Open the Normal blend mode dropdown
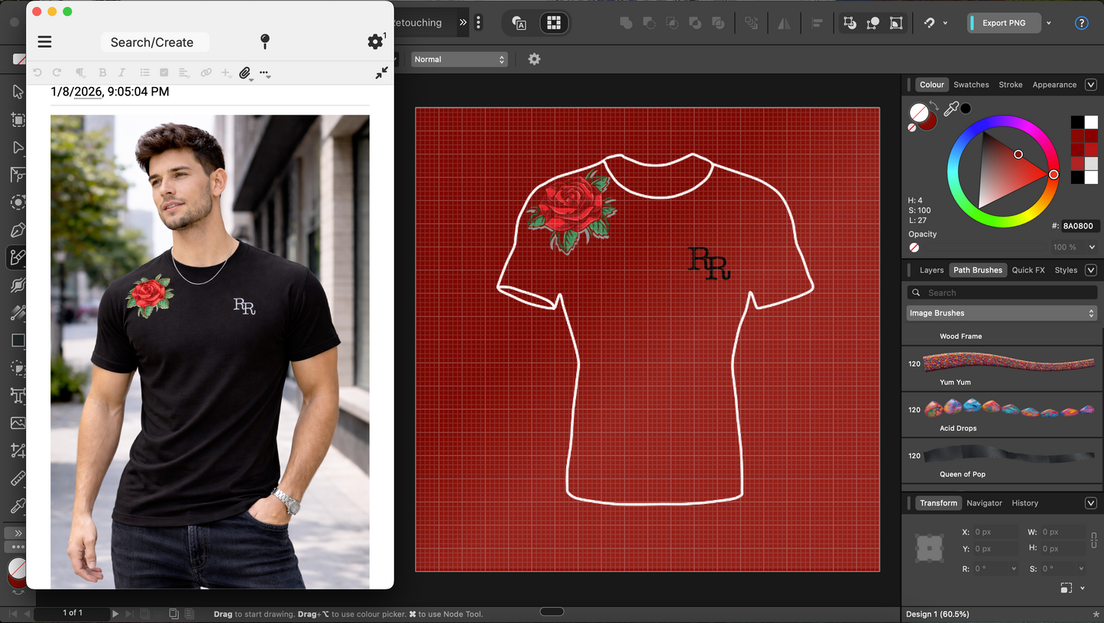1104x623 pixels. [459, 59]
